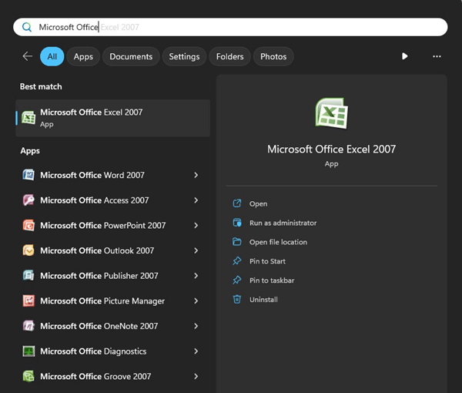Click the Office Diagnostics app icon
Image resolution: width=462 pixels, height=393 pixels.
coord(28,351)
